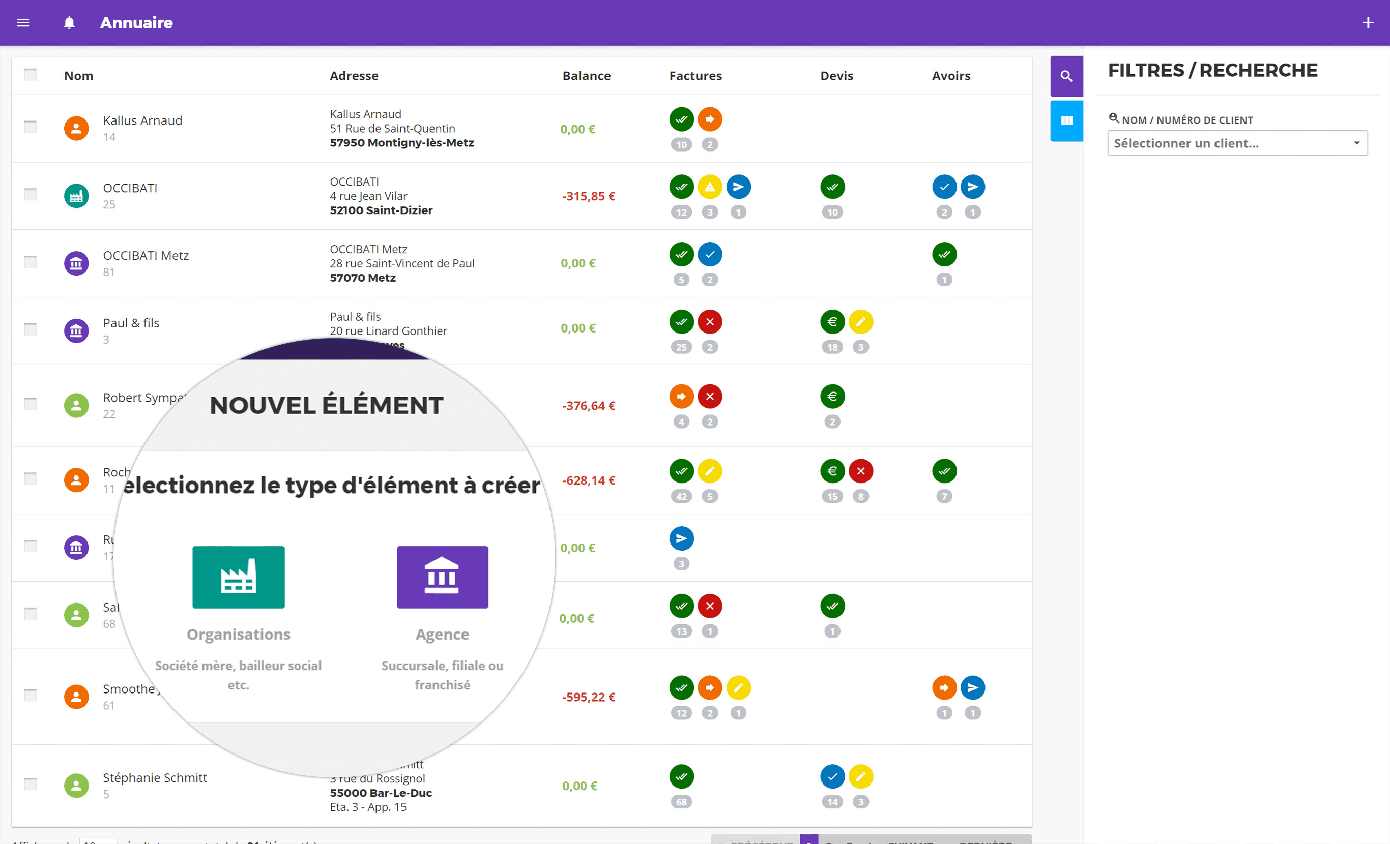Click the Stéphanie Schmitt name
Screen dimensions: 1390x844
click(x=155, y=777)
